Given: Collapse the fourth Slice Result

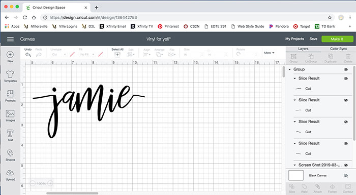Looking at the screenshot, I should 294,143.
